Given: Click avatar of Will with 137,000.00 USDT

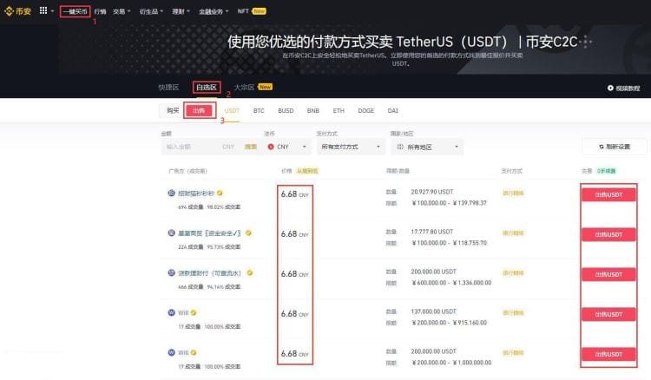Looking at the screenshot, I should tap(172, 312).
